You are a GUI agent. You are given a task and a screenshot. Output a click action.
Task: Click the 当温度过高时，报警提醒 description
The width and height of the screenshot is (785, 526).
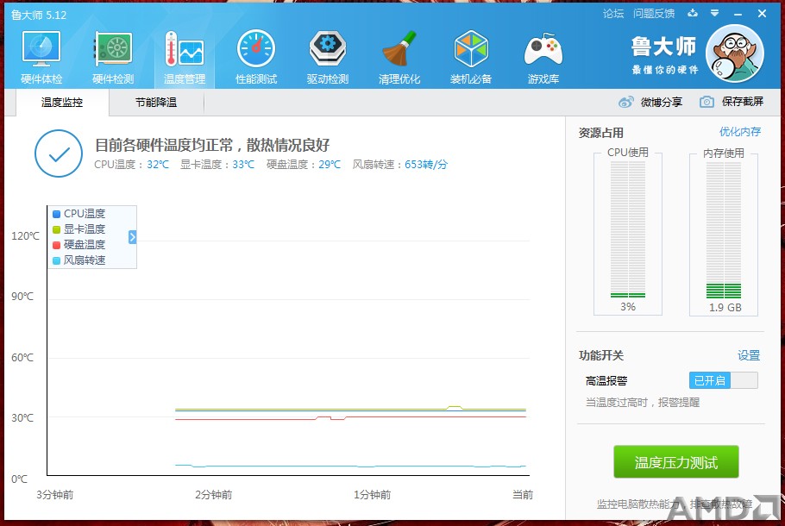point(643,403)
